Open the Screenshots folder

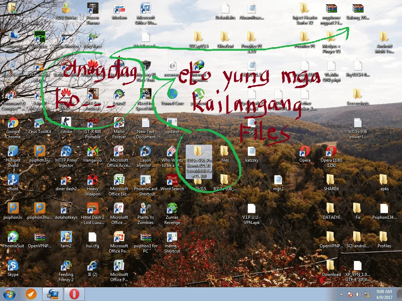pos(358,97)
